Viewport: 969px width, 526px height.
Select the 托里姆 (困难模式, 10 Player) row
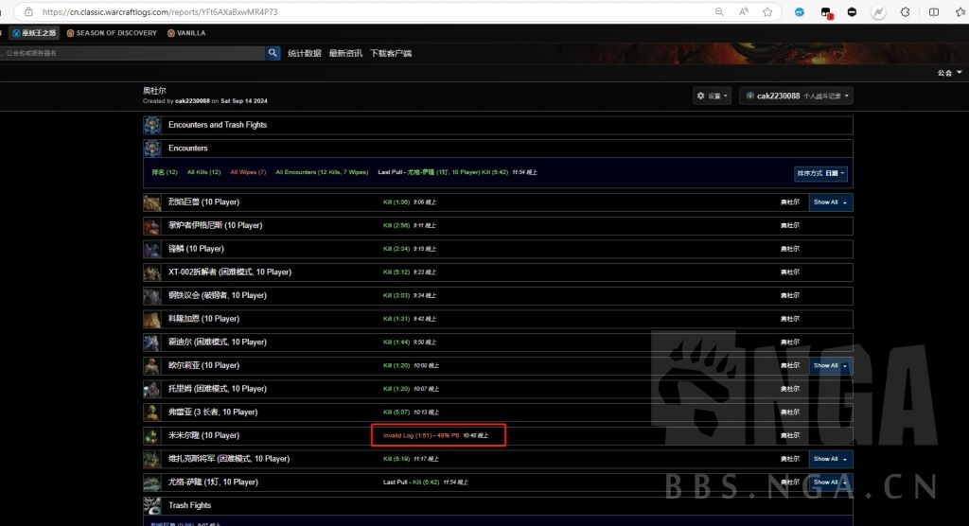tap(498, 389)
